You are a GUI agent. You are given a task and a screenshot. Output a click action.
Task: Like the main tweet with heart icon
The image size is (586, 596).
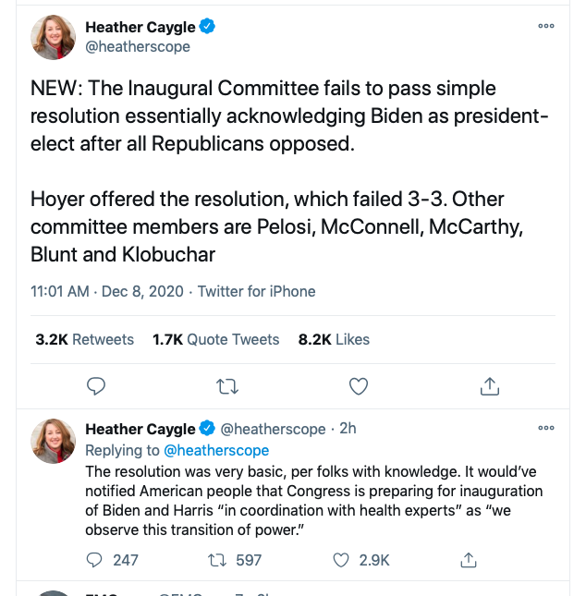click(359, 386)
